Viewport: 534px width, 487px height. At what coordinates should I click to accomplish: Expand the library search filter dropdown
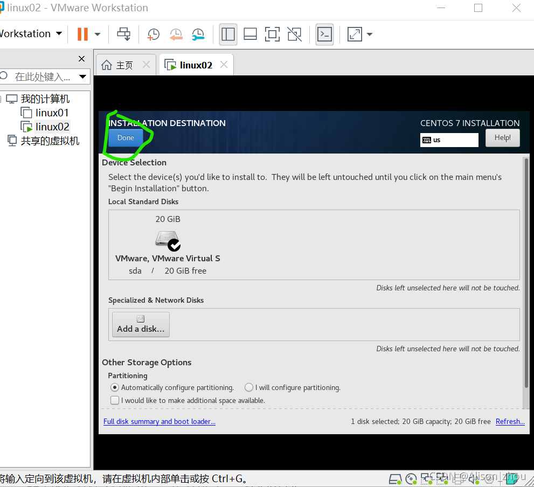(82, 76)
